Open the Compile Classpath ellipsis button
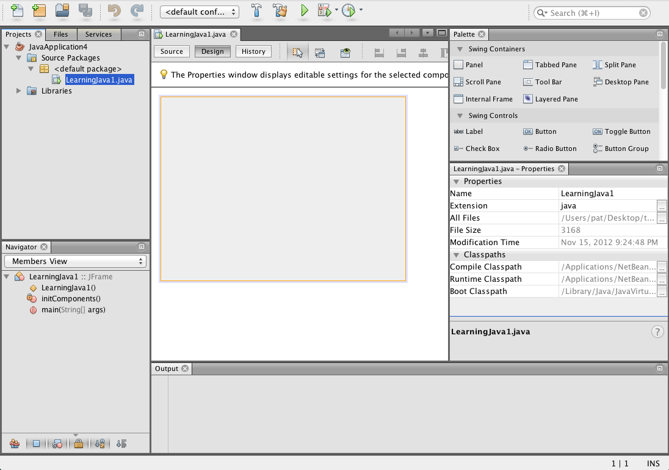The height and width of the screenshot is (470, 669). point(662,267)
